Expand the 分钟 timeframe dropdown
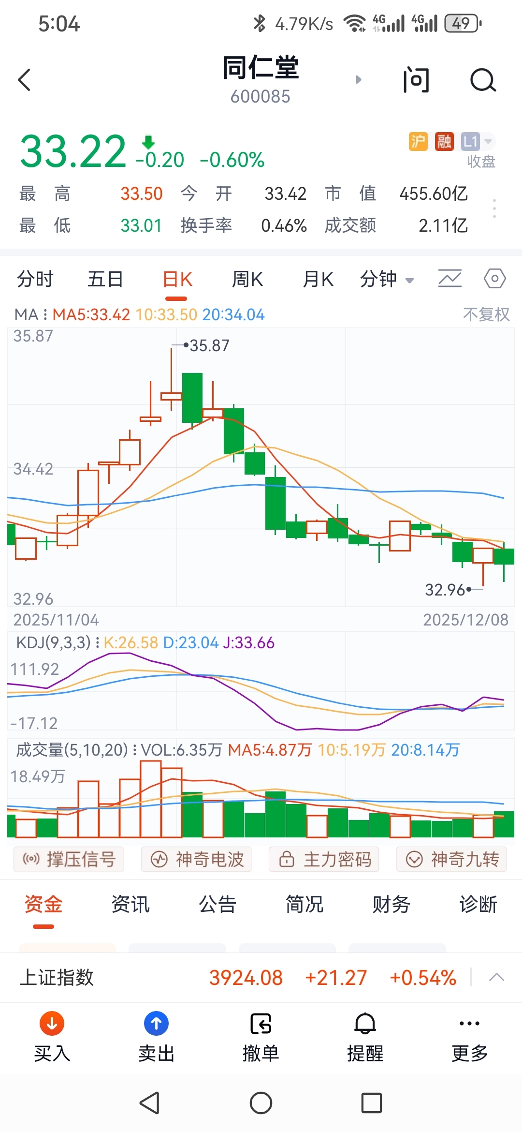 click(x=386, y=279)
